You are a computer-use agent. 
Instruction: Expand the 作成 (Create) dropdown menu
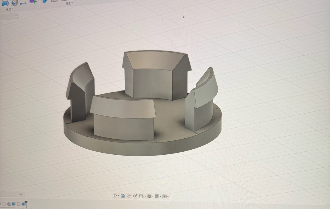tap(9, 9)
